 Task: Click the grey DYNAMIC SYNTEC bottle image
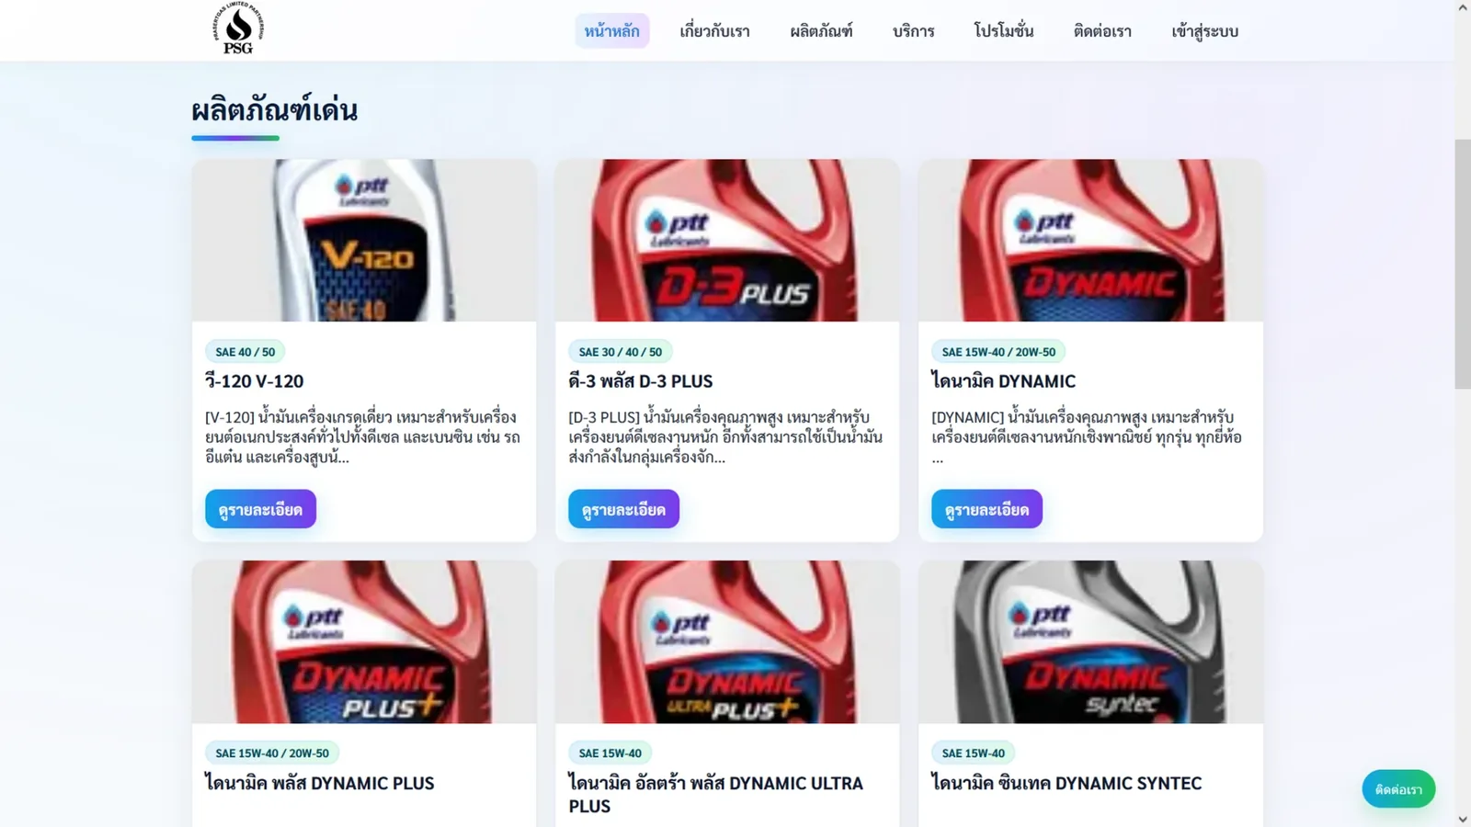pos(1090,642)
